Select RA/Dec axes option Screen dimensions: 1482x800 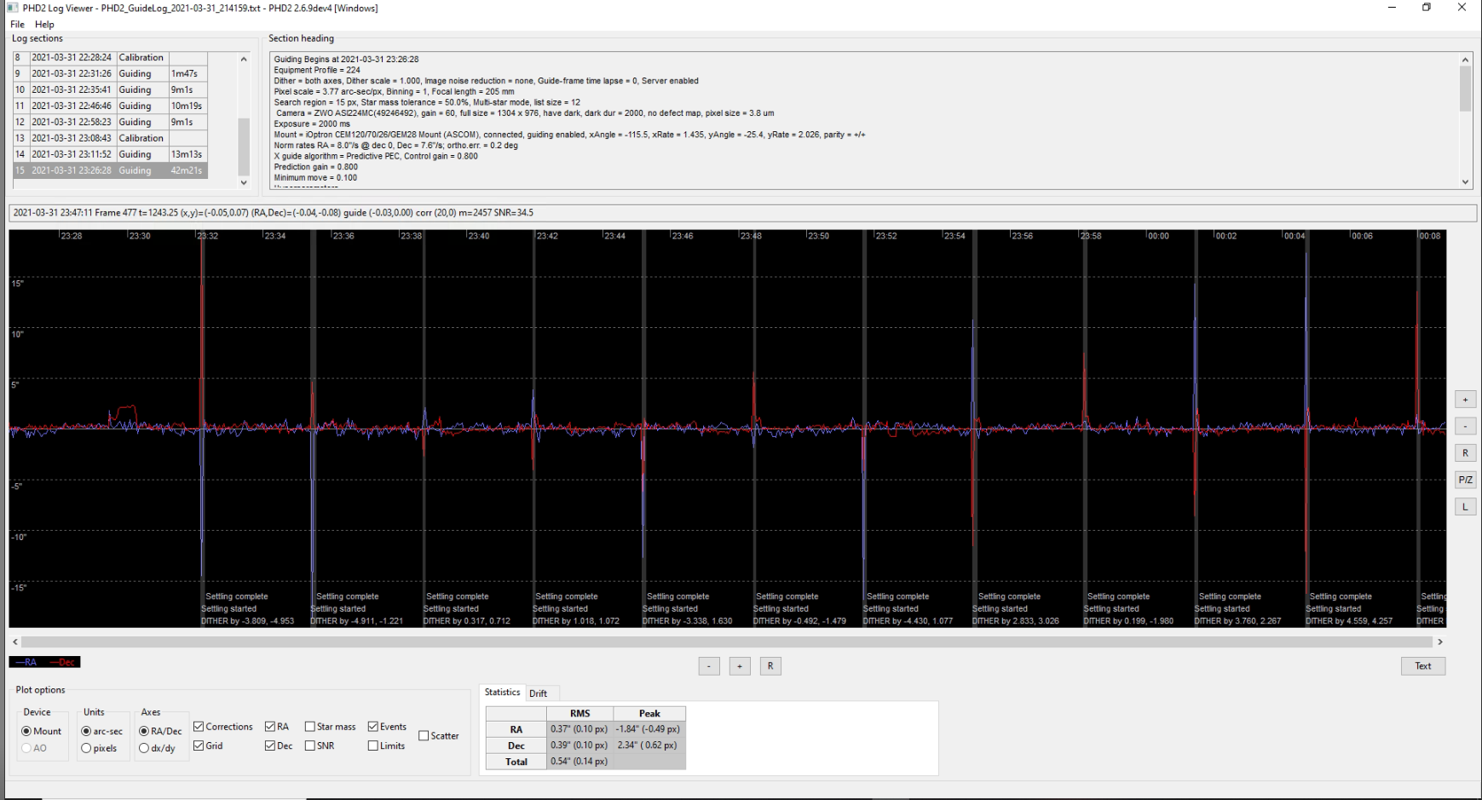[161, 731]
